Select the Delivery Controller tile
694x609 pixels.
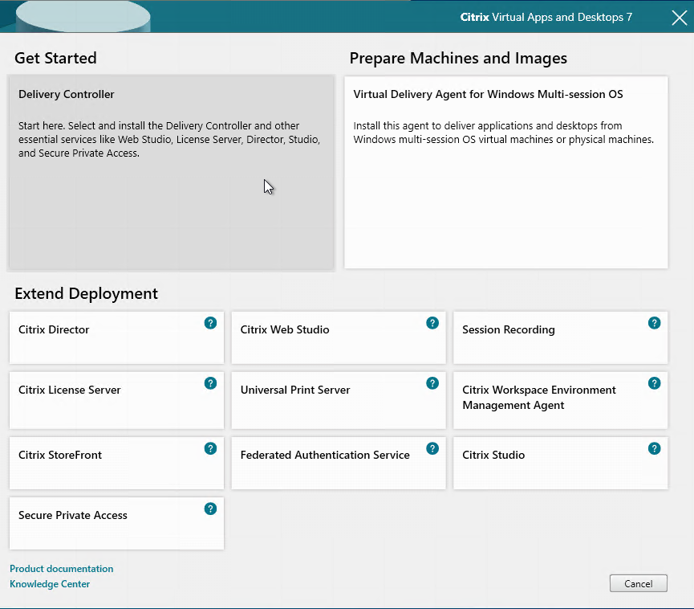[x=171, y=173]
